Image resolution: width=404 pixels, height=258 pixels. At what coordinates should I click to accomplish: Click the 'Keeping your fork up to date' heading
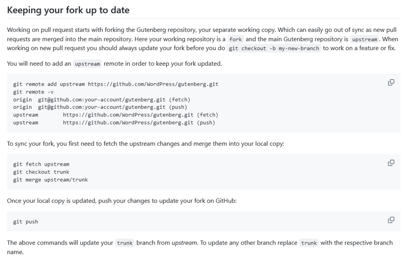tap(68, 10)
